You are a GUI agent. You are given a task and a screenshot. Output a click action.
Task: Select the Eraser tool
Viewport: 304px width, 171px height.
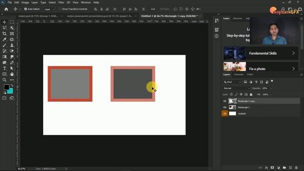12,51
